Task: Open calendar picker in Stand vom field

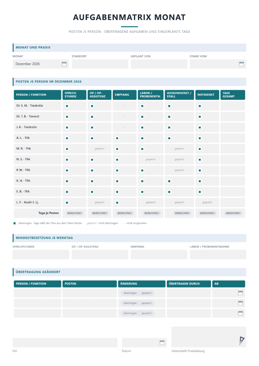Action: (x=241, y=64)
